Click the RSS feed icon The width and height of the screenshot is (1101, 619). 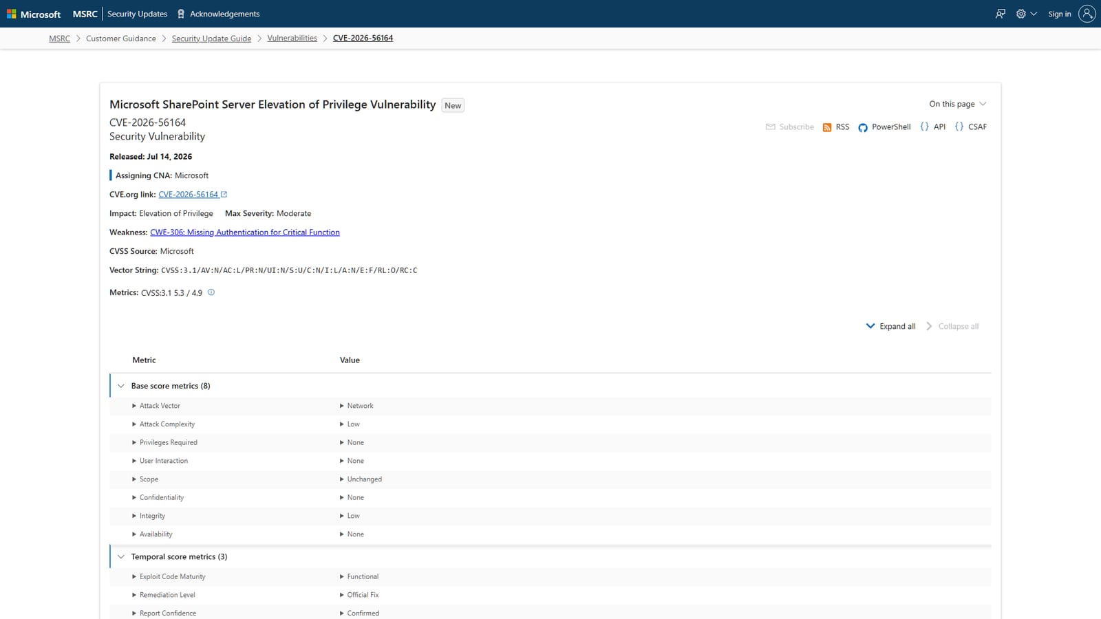827,127
